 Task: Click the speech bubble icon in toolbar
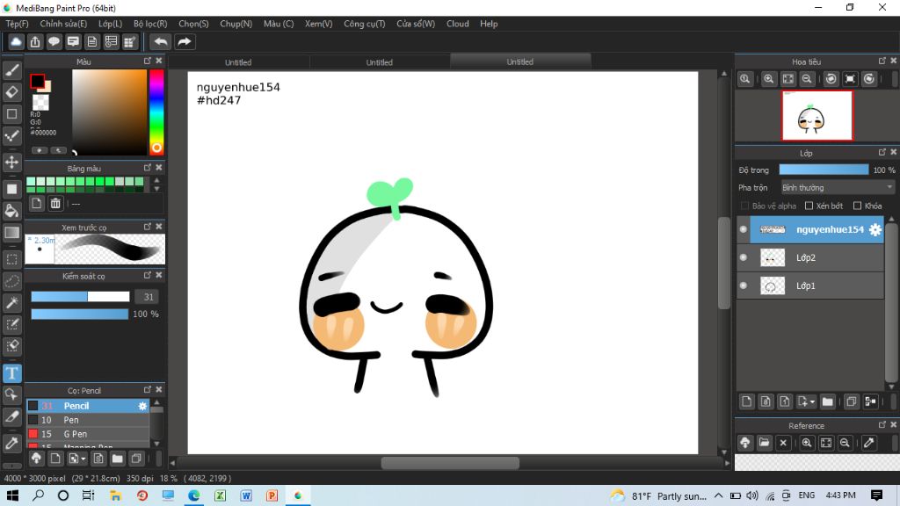(x=54, y=42)
